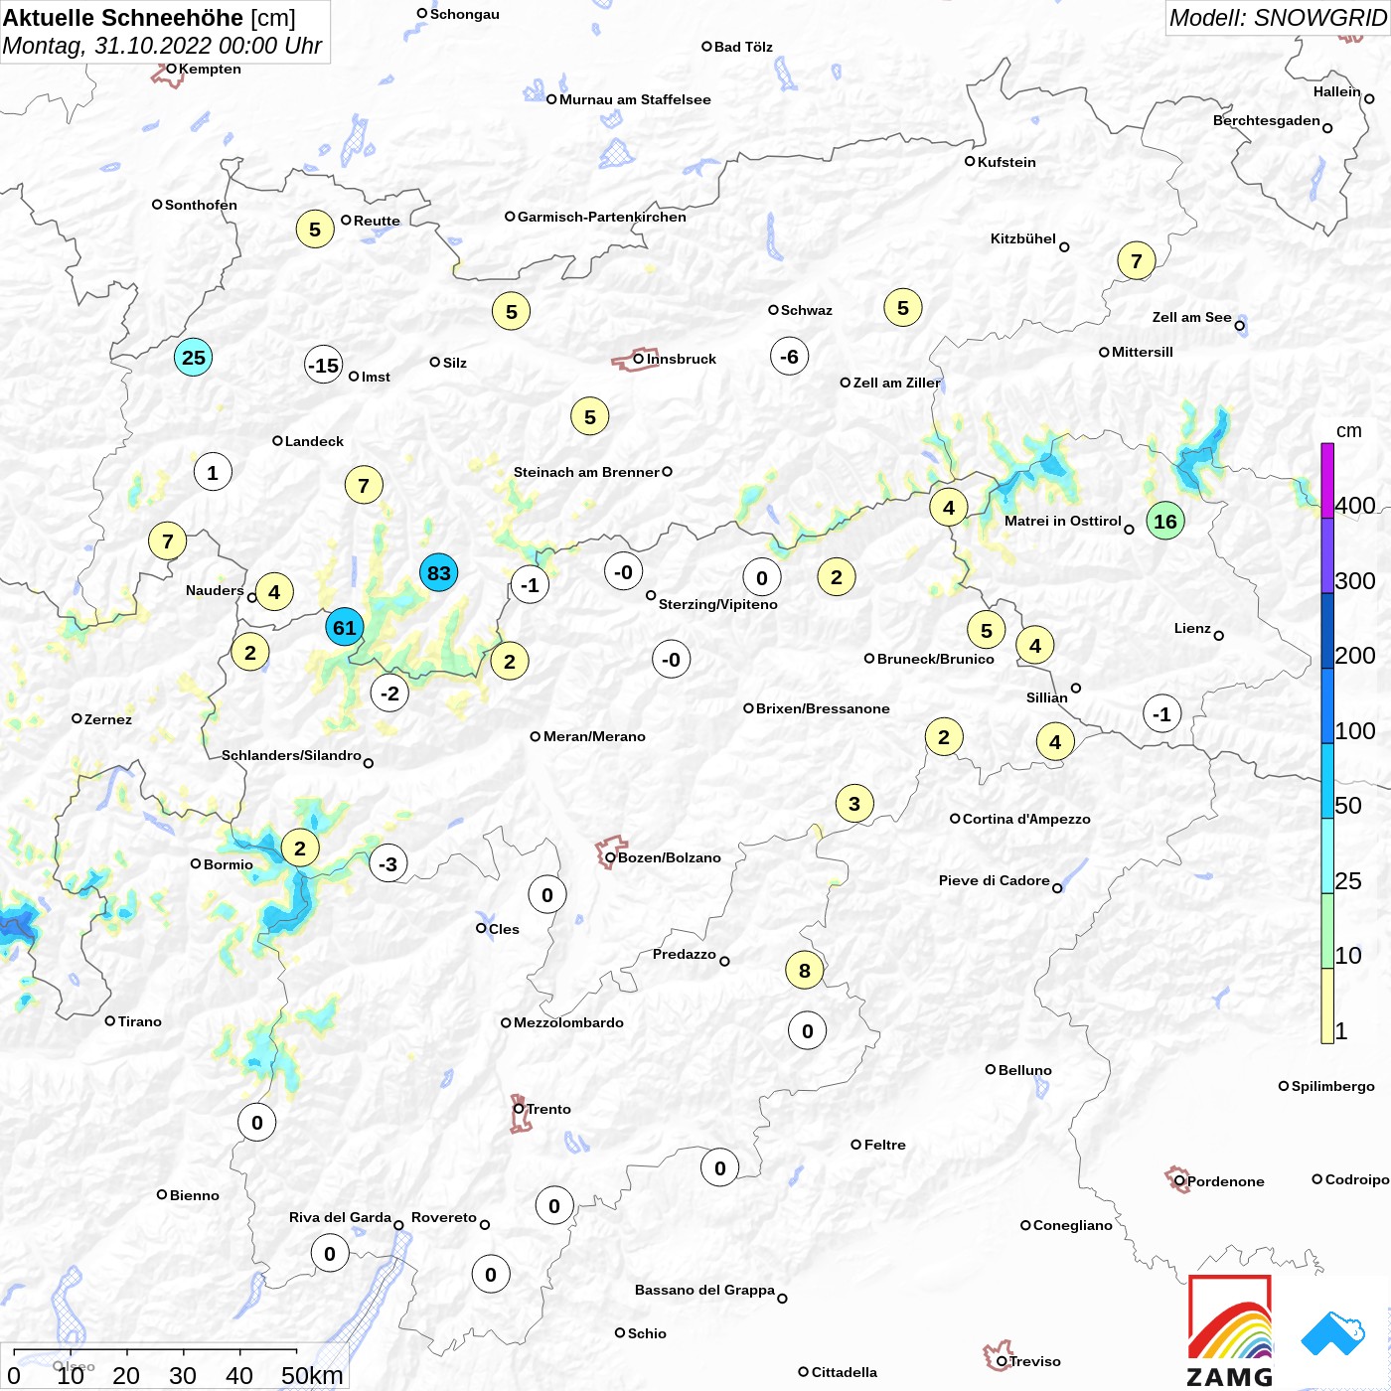The image size is (1391, 1391).
Task: Click the cyan 50-100 cm legend color
Action: coord(1327,781)
